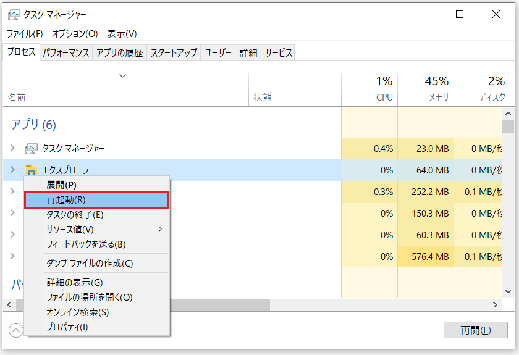519x355 pixels.
Task: Switch to the パフォーマンス tab
Action: click(x=66, y=53)
